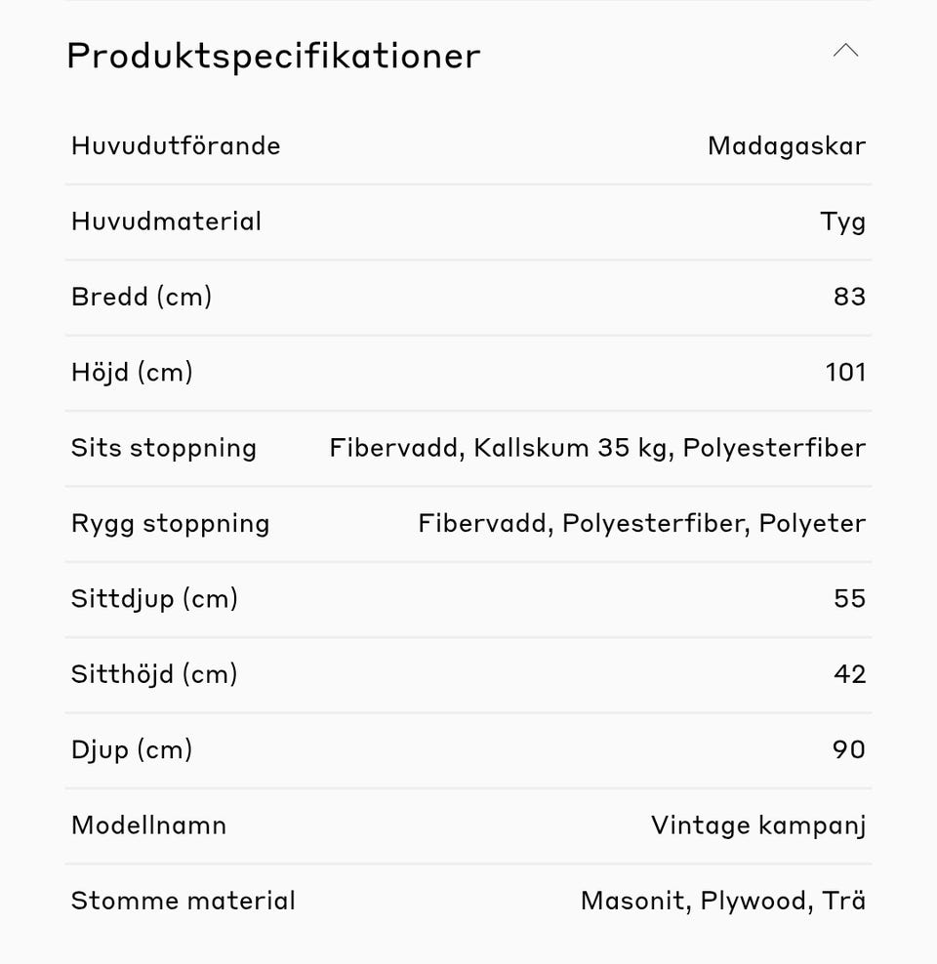
Task: Collapse the Produktspecifikationer section chevron
Action: click(x=845, y=51)
